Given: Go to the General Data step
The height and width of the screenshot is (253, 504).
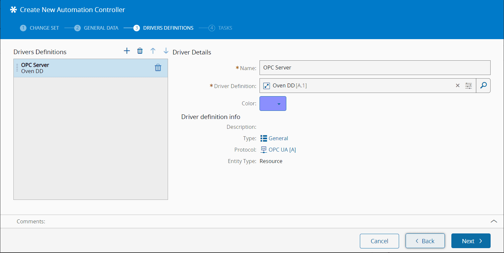Looking at the screenshot, I should 96,28.
